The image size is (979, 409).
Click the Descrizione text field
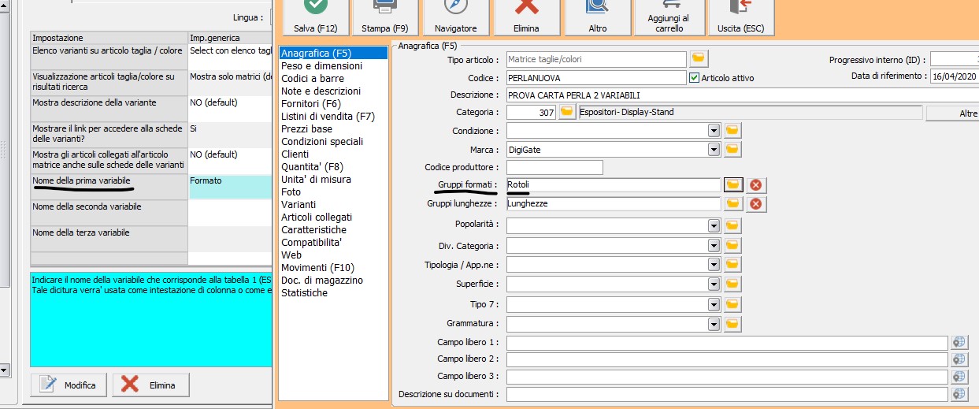coord(742,95)
